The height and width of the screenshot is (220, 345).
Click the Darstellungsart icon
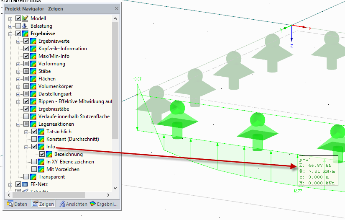(33, 94)
